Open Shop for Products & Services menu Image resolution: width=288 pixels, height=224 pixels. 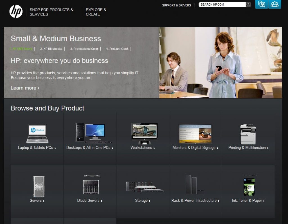pos(51,12)
